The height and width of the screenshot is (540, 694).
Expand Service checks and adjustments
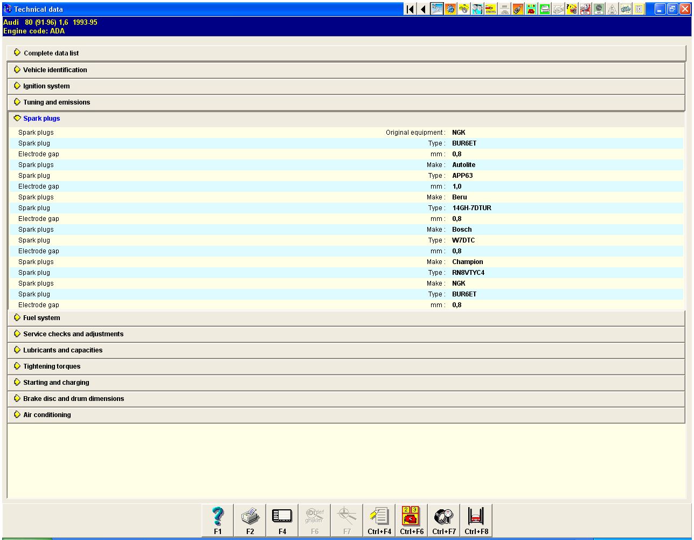click(346, 334)
